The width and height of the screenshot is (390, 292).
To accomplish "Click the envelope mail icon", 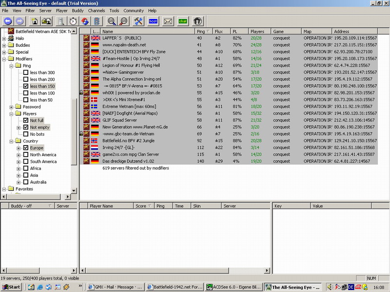I will pos(168,21).
